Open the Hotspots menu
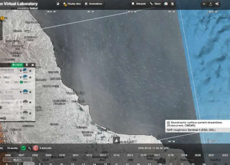Screen dimensions: 230x165 [139, 4]
